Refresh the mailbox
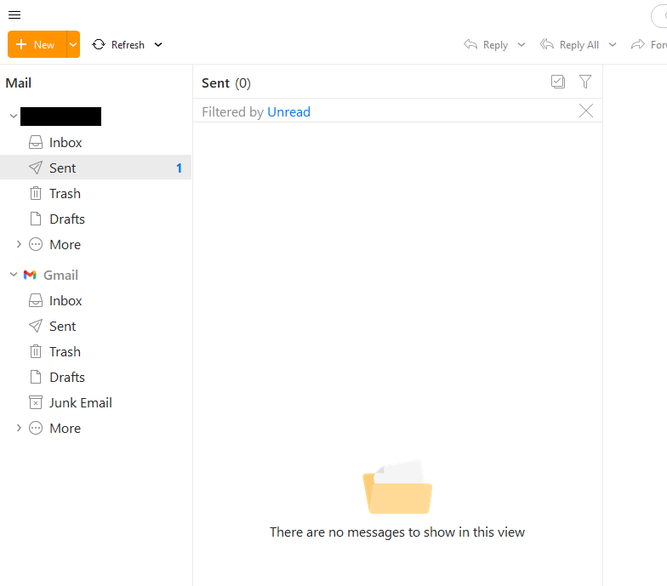667x586 pixels. pos(119,44)
